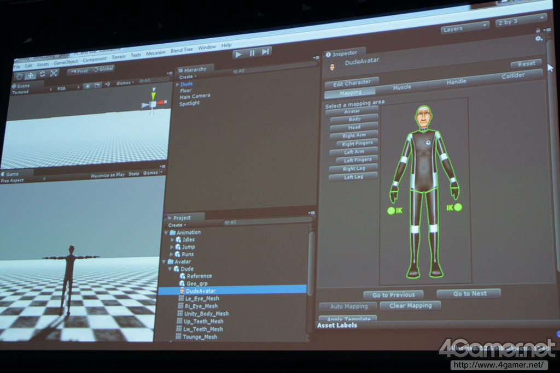The height and width of the screenshot is (373, 560).
Task: Click the Step frame forward icon
Action: [x=265, y=51]
